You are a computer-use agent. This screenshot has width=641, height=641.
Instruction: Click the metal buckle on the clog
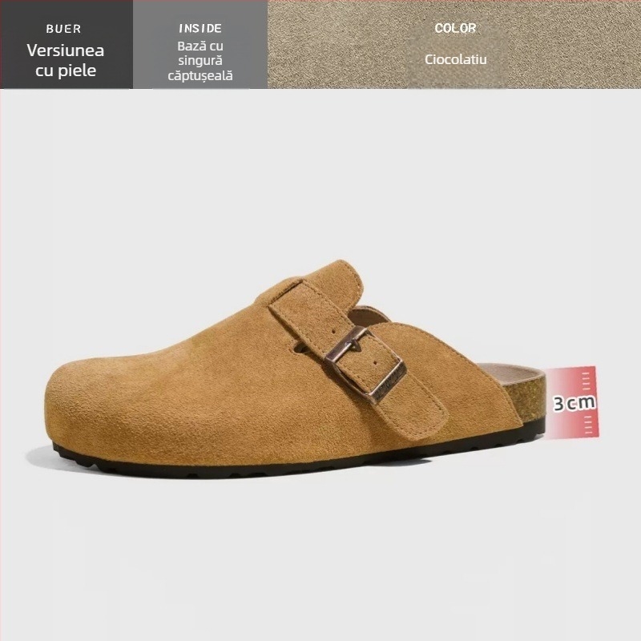pos(365,364)
